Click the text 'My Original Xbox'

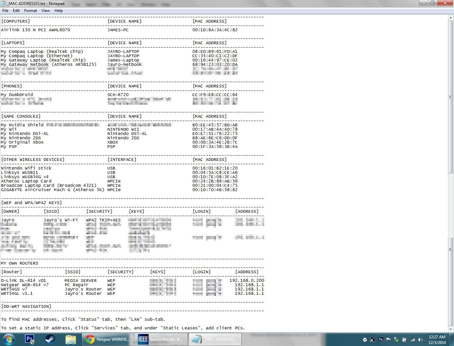click(22, 142)
